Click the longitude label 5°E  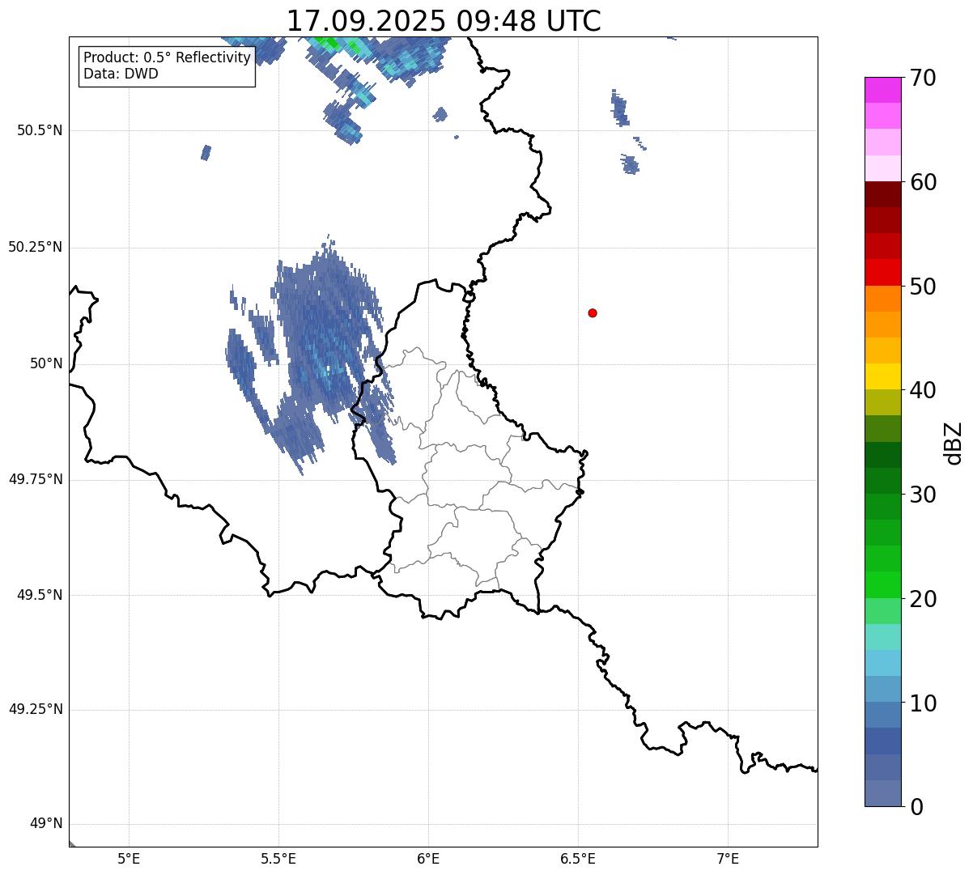[129, 859]
